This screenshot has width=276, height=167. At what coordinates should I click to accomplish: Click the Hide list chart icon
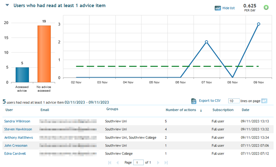[x=218, y=8]
